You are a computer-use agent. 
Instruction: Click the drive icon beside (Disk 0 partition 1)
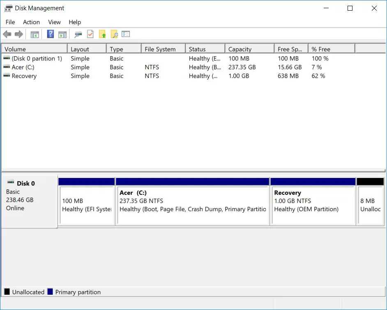[7, 58]
